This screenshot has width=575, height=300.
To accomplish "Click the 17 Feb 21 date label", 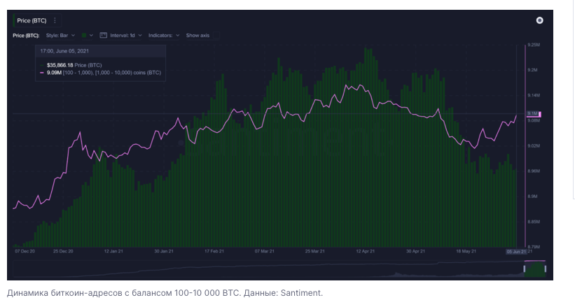I will pyautogui.click(x=214, y=251).
